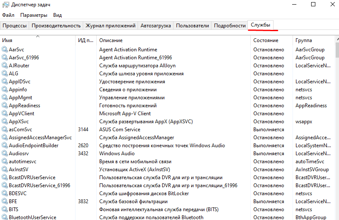Open the Параметры menu

click(34, 15)
